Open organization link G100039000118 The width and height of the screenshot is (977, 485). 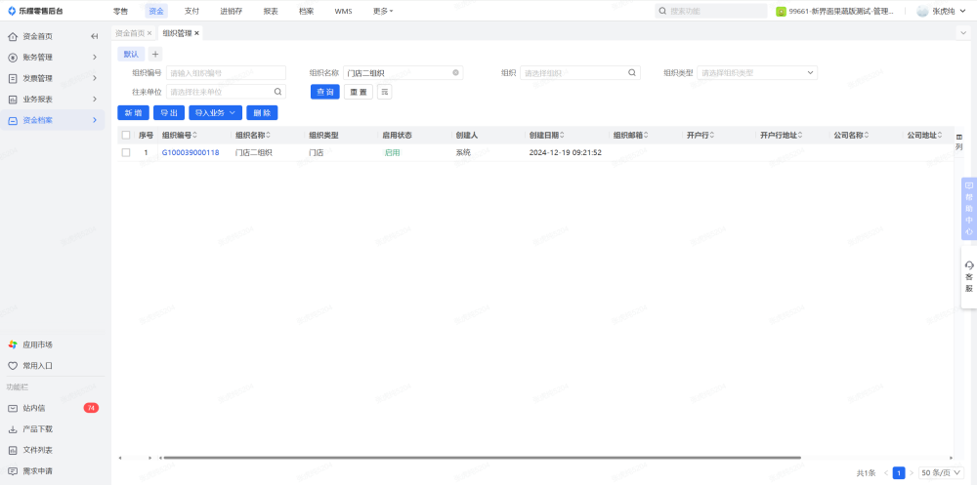191,152
